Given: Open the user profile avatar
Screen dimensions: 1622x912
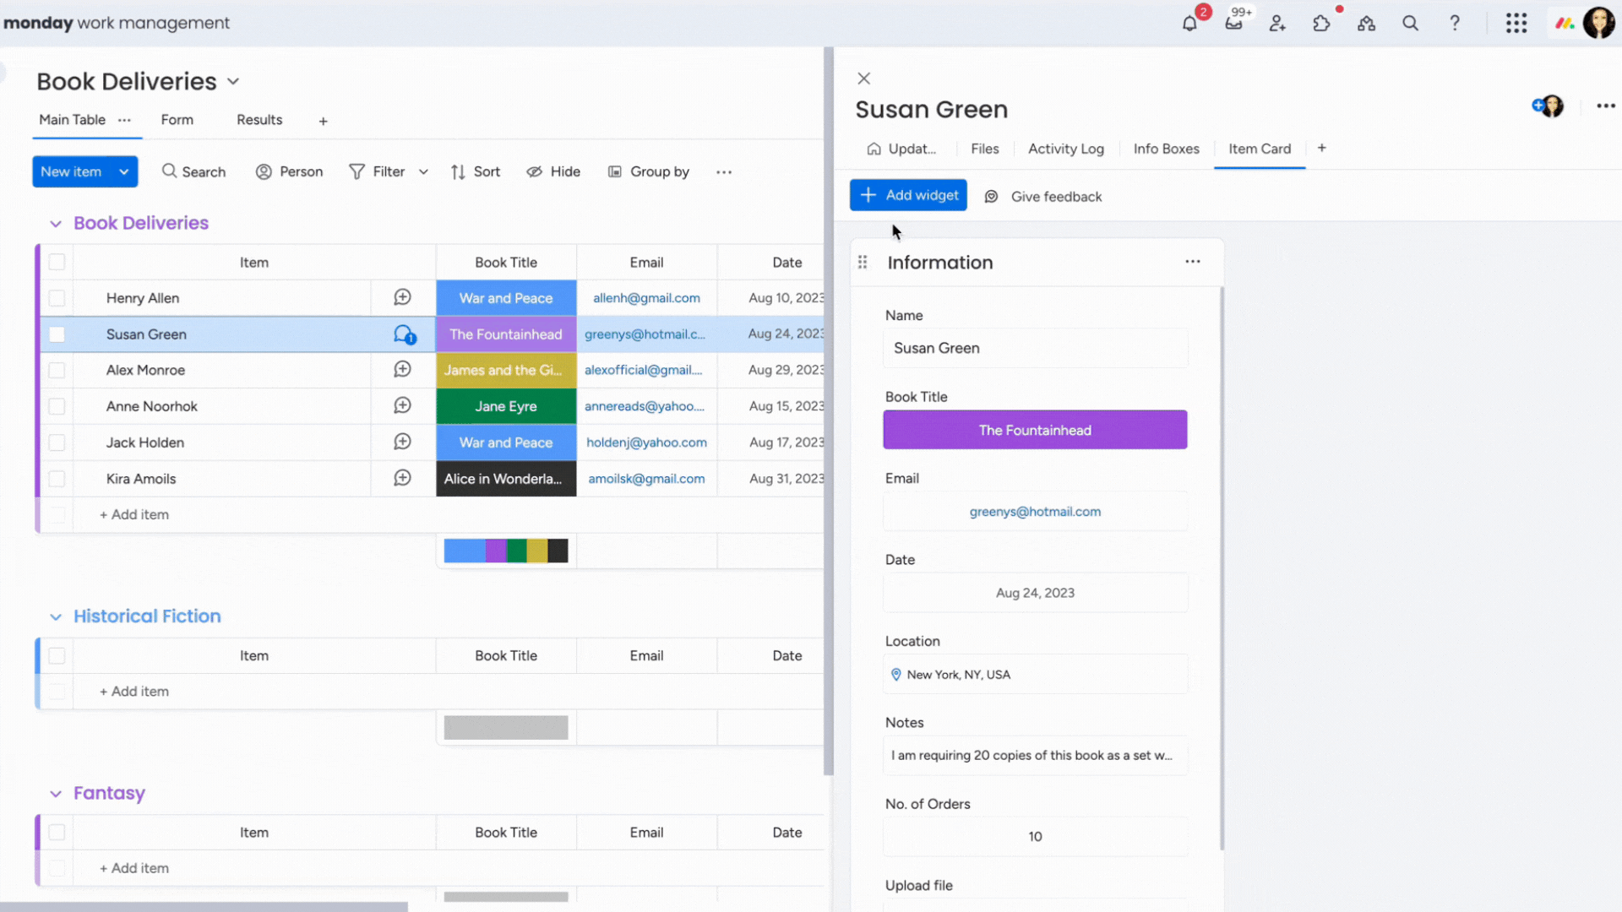Looking at the screenshot, I should click(1598, 24).
